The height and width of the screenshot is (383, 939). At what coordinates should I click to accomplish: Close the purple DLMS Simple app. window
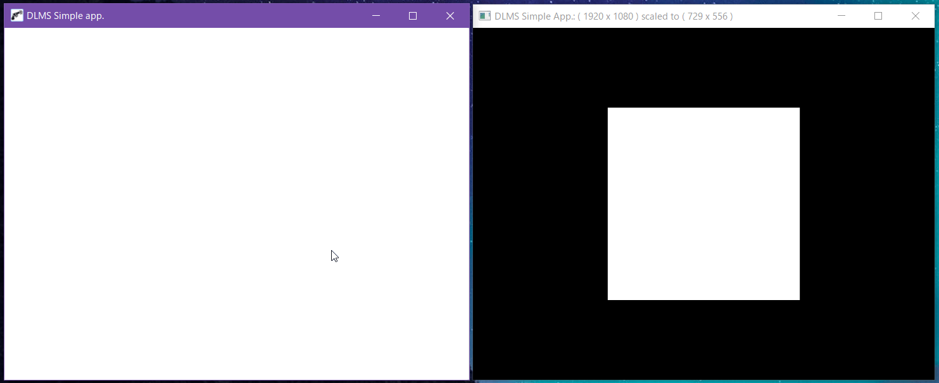tap(450, 16)
